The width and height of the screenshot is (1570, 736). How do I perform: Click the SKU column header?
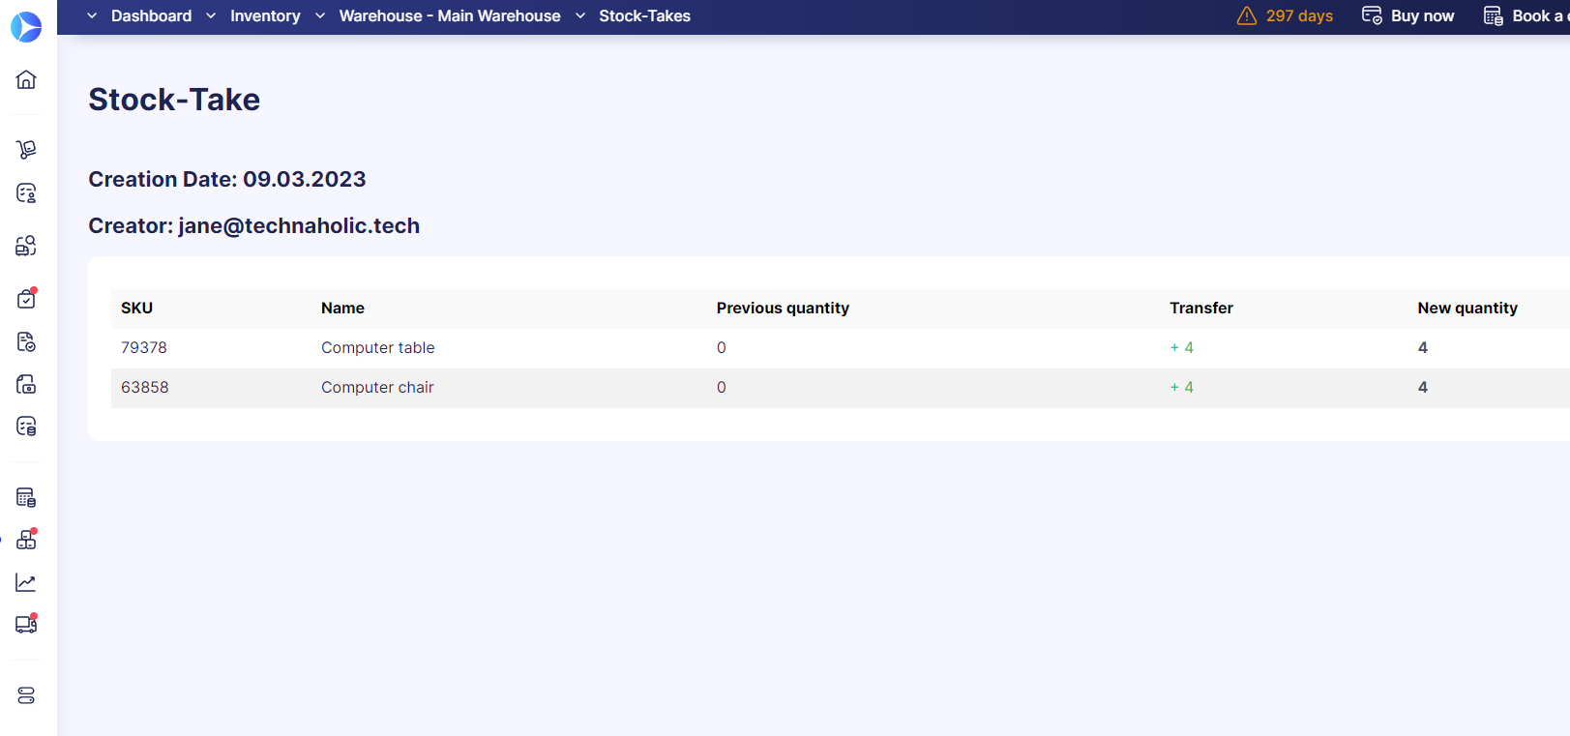[x=136, y=308]
